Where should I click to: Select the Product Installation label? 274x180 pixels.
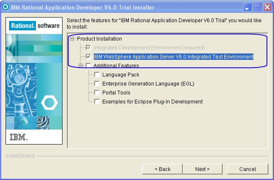tap(99, 39)
